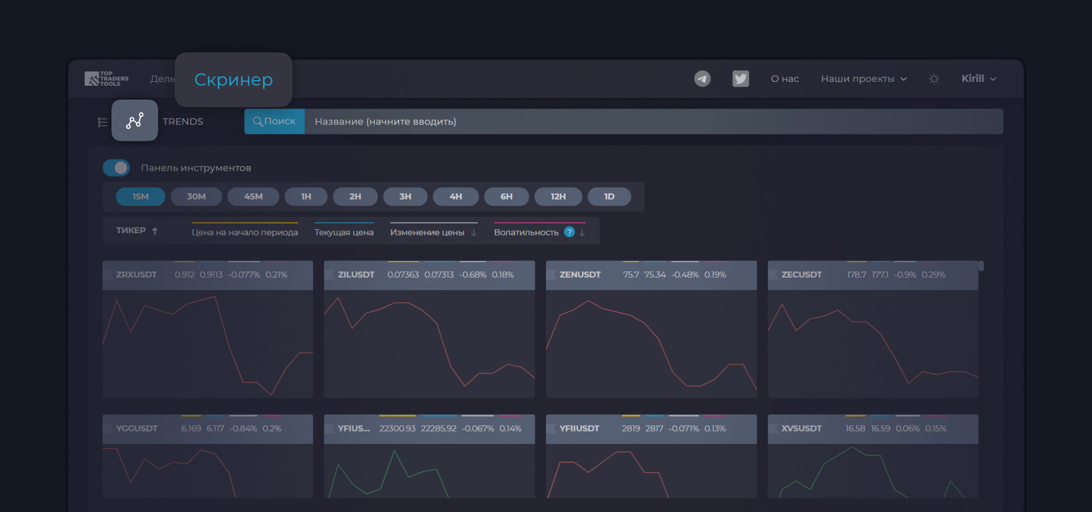Click the ZENUSDT ticker name
1092x512 pixels.
click(580, 275)
